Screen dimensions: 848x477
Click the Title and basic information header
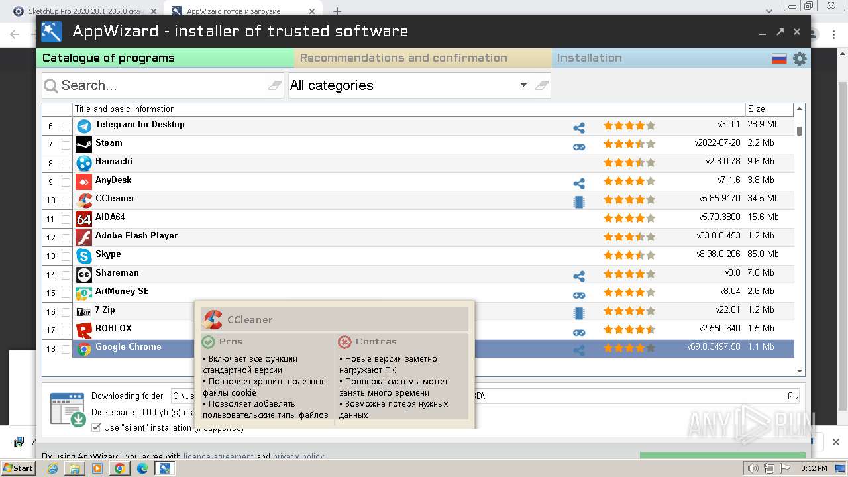tap(409, 109)
